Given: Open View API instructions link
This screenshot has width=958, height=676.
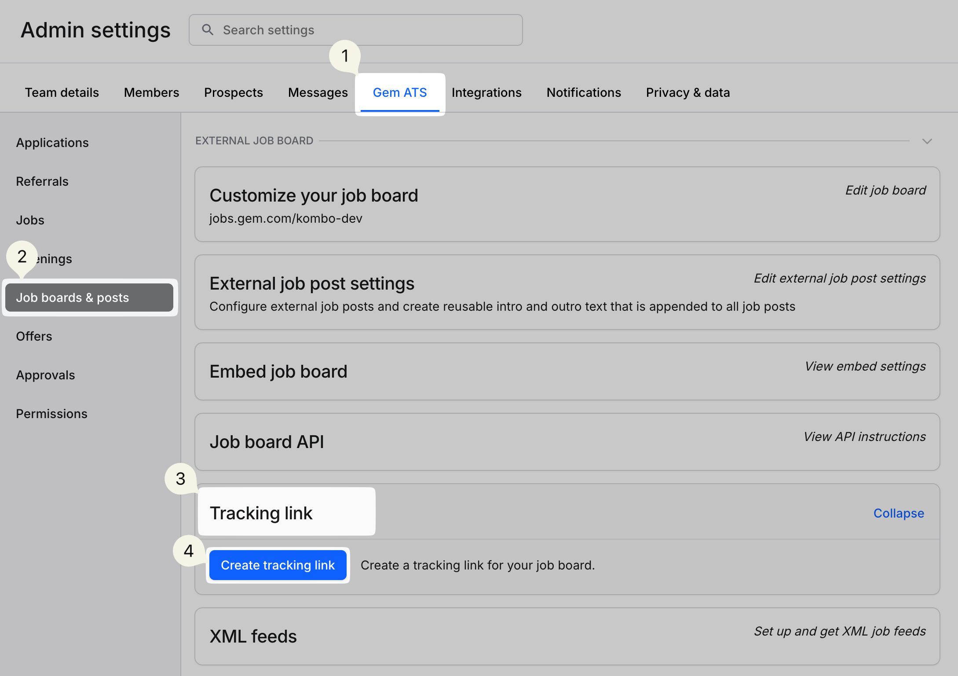Looking at the screenshot, I should pyautogui.click(x=864, y=437).
